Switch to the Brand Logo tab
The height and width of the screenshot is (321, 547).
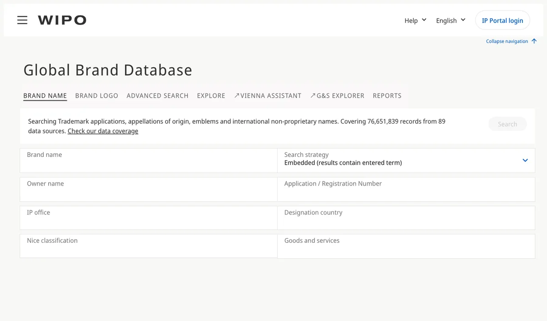coord(97,96)
